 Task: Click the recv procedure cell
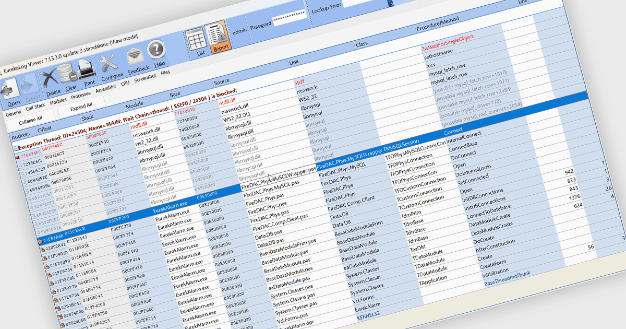(431, 65)
